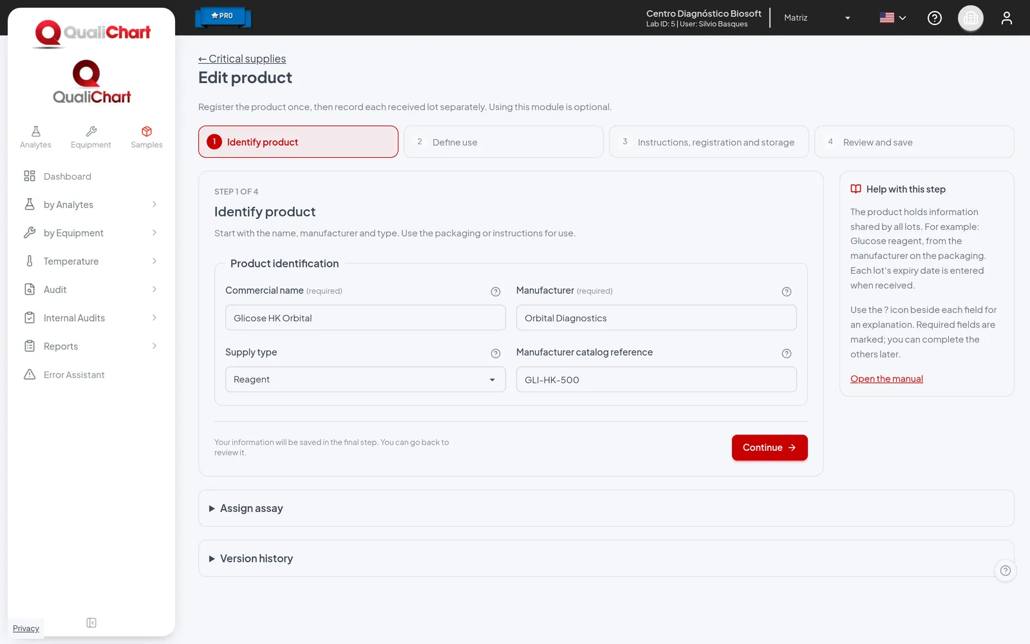Open the Matriz branch dropdown
Image resolution: width=1030 pixels, height=644 pixels.
click(817, 18)
